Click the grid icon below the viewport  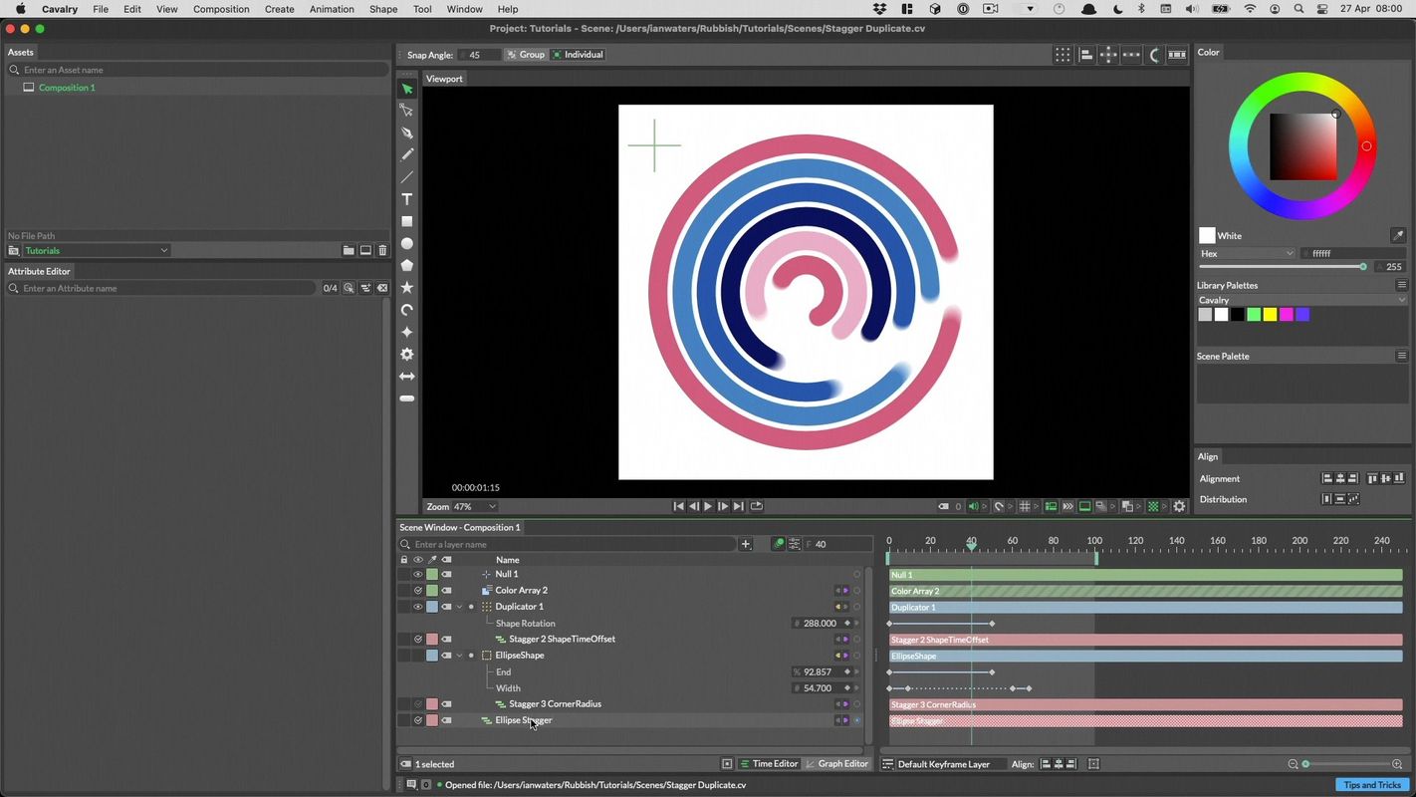(x=1025, y=506)
